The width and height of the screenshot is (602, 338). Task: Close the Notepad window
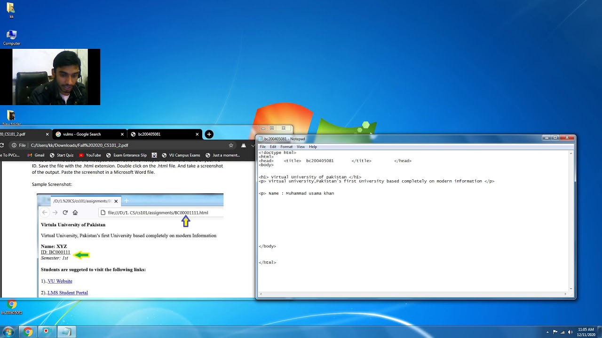coord(568,138)
